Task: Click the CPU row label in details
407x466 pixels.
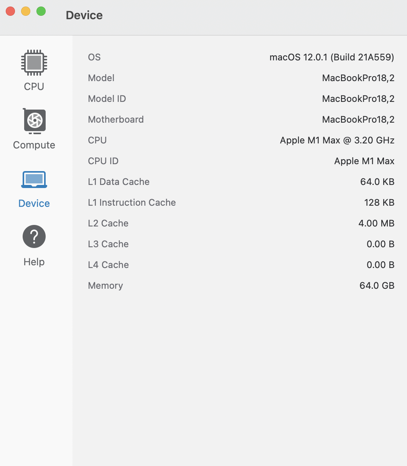Action: (97, 140)
